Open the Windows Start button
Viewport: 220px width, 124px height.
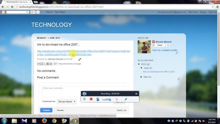click(x=4, y=121)
